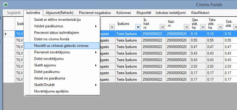Expand Pievienot novērtējumu submenu arrow
Image resolution: width=237 pixels, height=110 pixels.
pyautogui.click(x=96, y=52)
